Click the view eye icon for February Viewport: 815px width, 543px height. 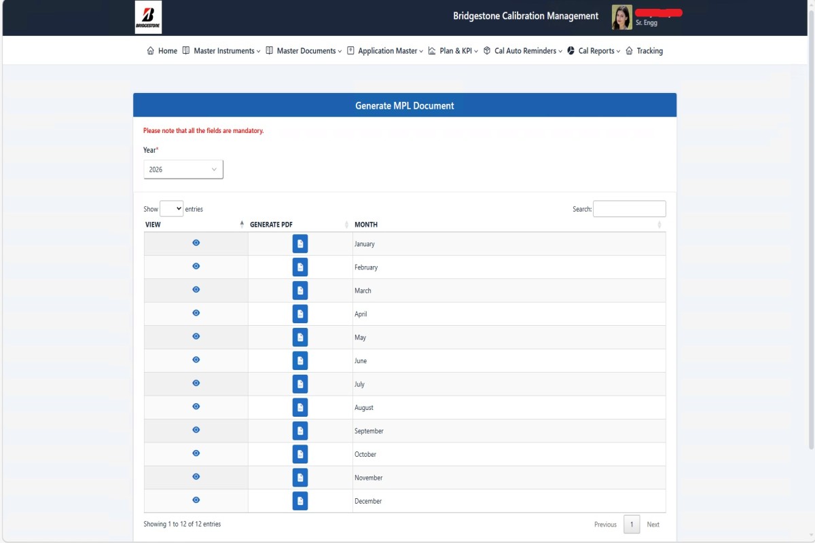coord(196,266)
